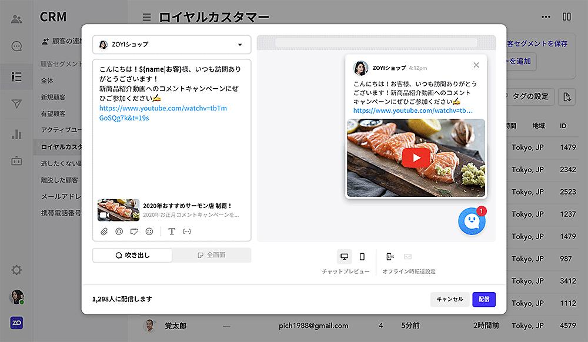Click the chat messenger bubble launcher
588x342 pixels.
[472, 222]
